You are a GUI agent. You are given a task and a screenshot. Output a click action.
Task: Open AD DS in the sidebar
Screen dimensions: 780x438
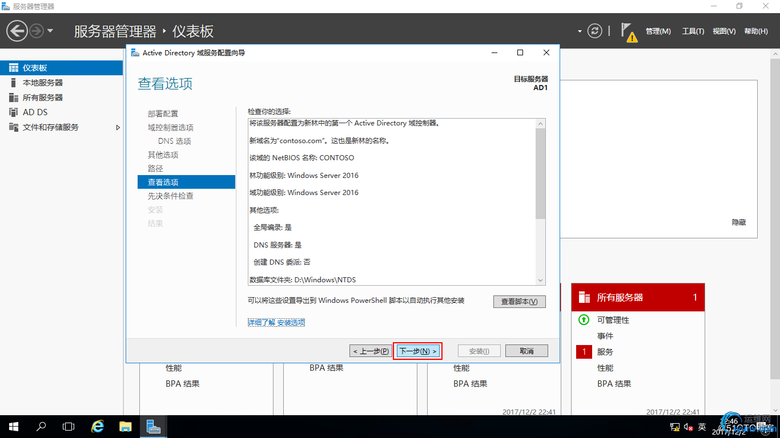(x=61, y=112)
